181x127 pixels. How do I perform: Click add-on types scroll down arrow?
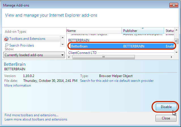(x=63, y=45)
